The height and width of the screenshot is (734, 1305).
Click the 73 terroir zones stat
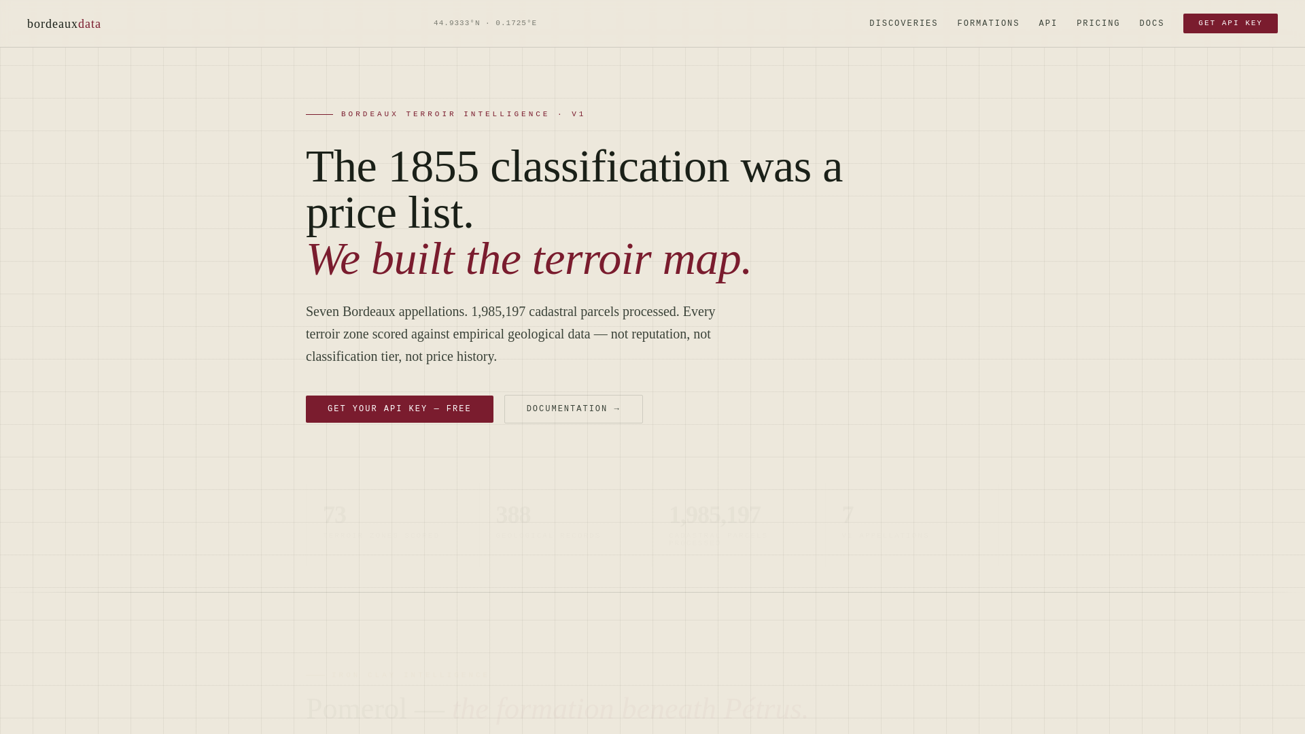point(381,522)
